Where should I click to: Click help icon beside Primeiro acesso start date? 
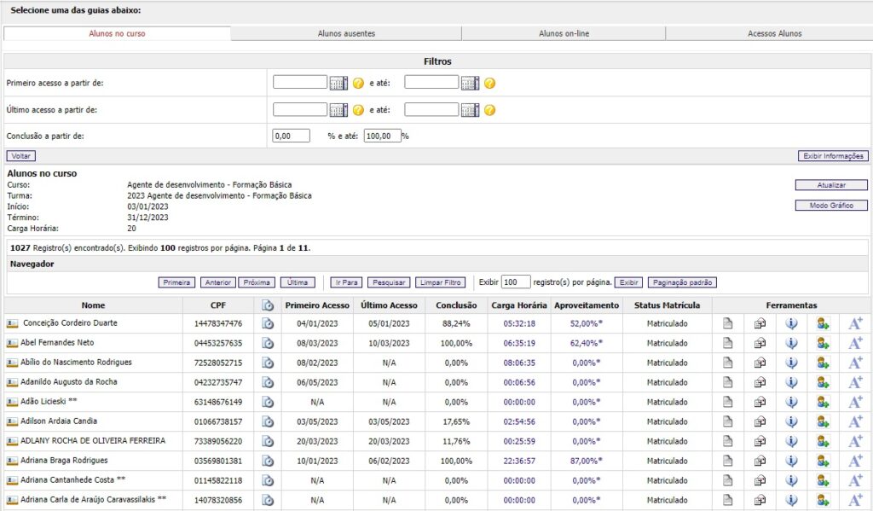tap(358, 84)
